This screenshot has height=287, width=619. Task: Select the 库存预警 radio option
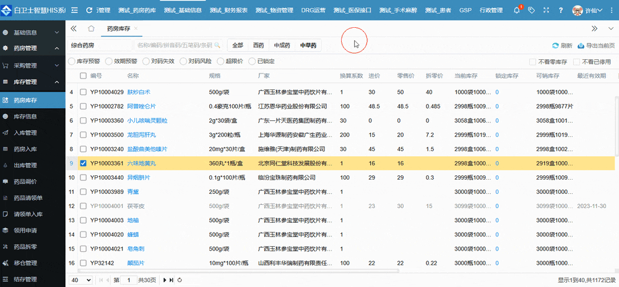tap(72, 62)
